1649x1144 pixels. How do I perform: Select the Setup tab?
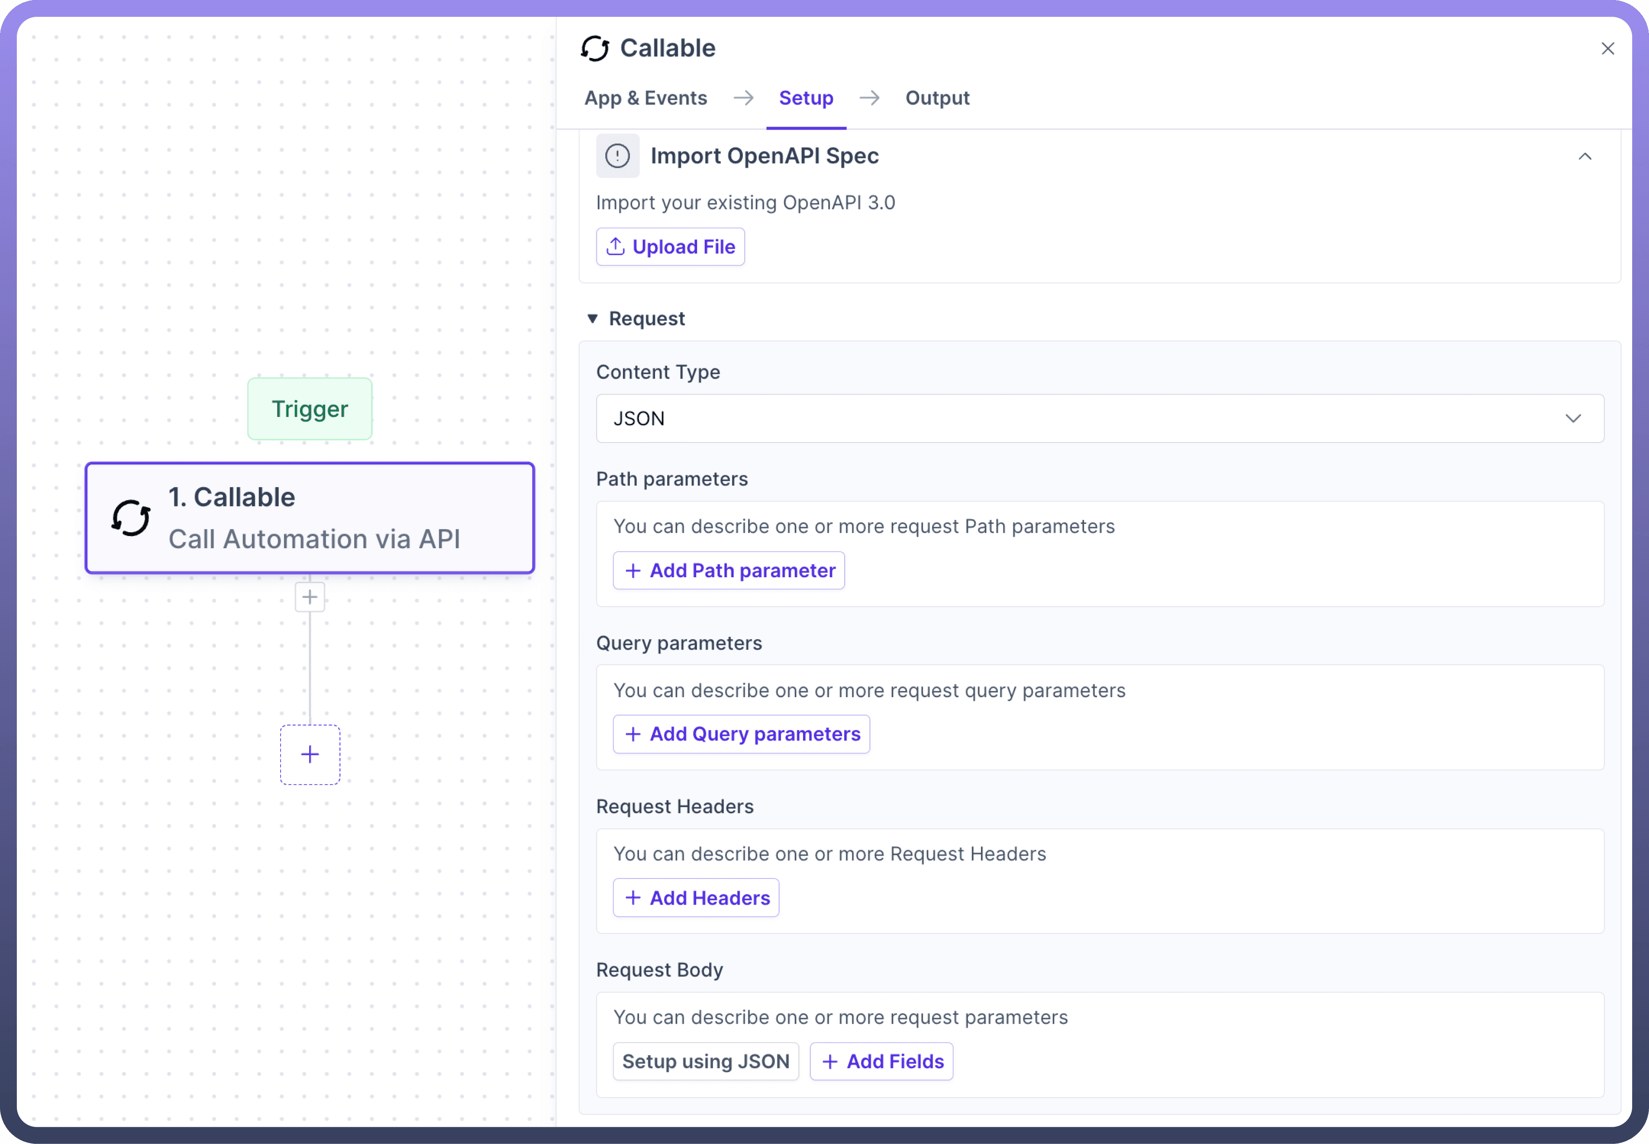806,98
